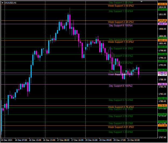Click the 15 Dec 2021 time label
This screenshot has width=168, height=143.
click(x=7, y=140)
